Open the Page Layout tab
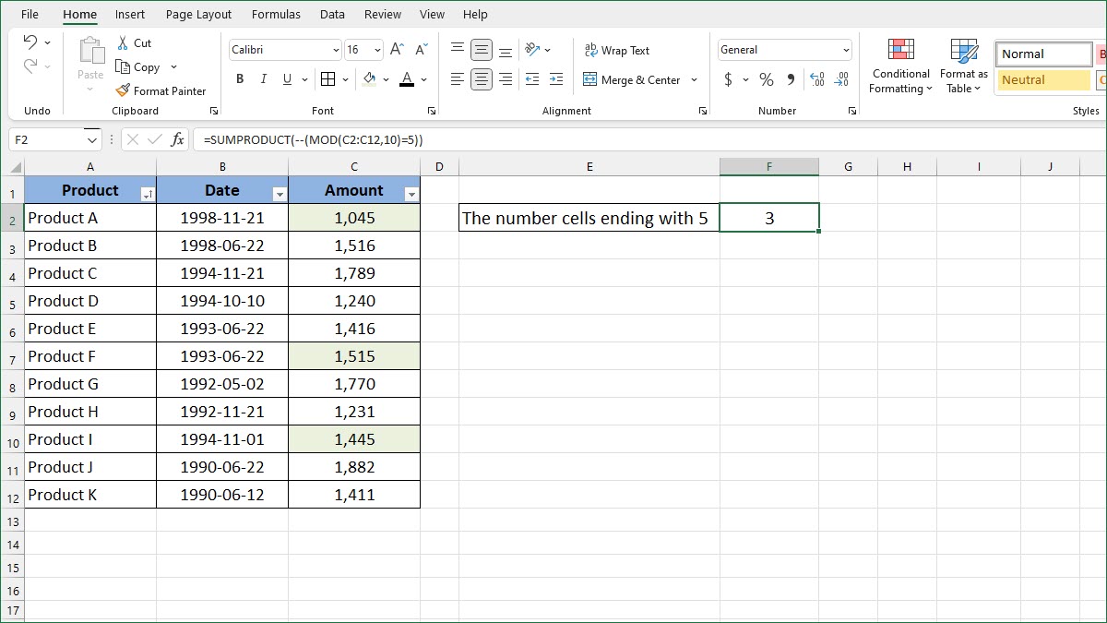The height and width of the screenshot is (623, 1107). click(198, 15)
